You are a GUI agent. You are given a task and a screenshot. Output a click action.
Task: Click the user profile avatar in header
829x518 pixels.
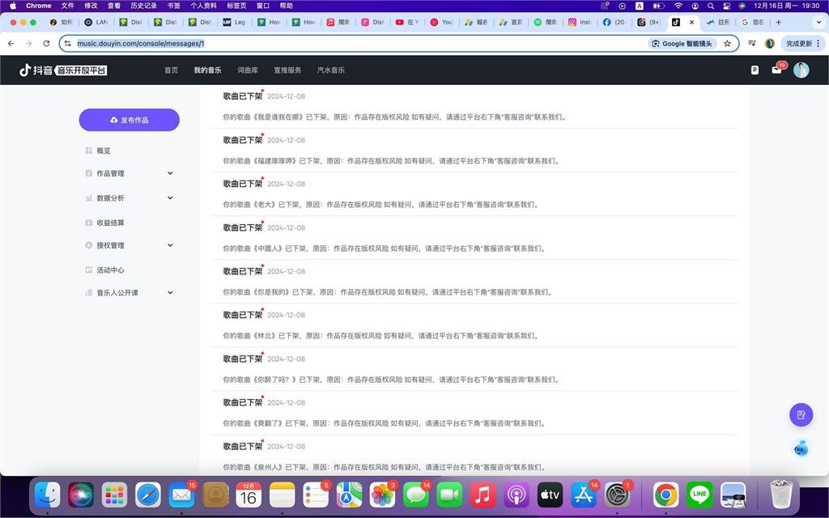801,70
